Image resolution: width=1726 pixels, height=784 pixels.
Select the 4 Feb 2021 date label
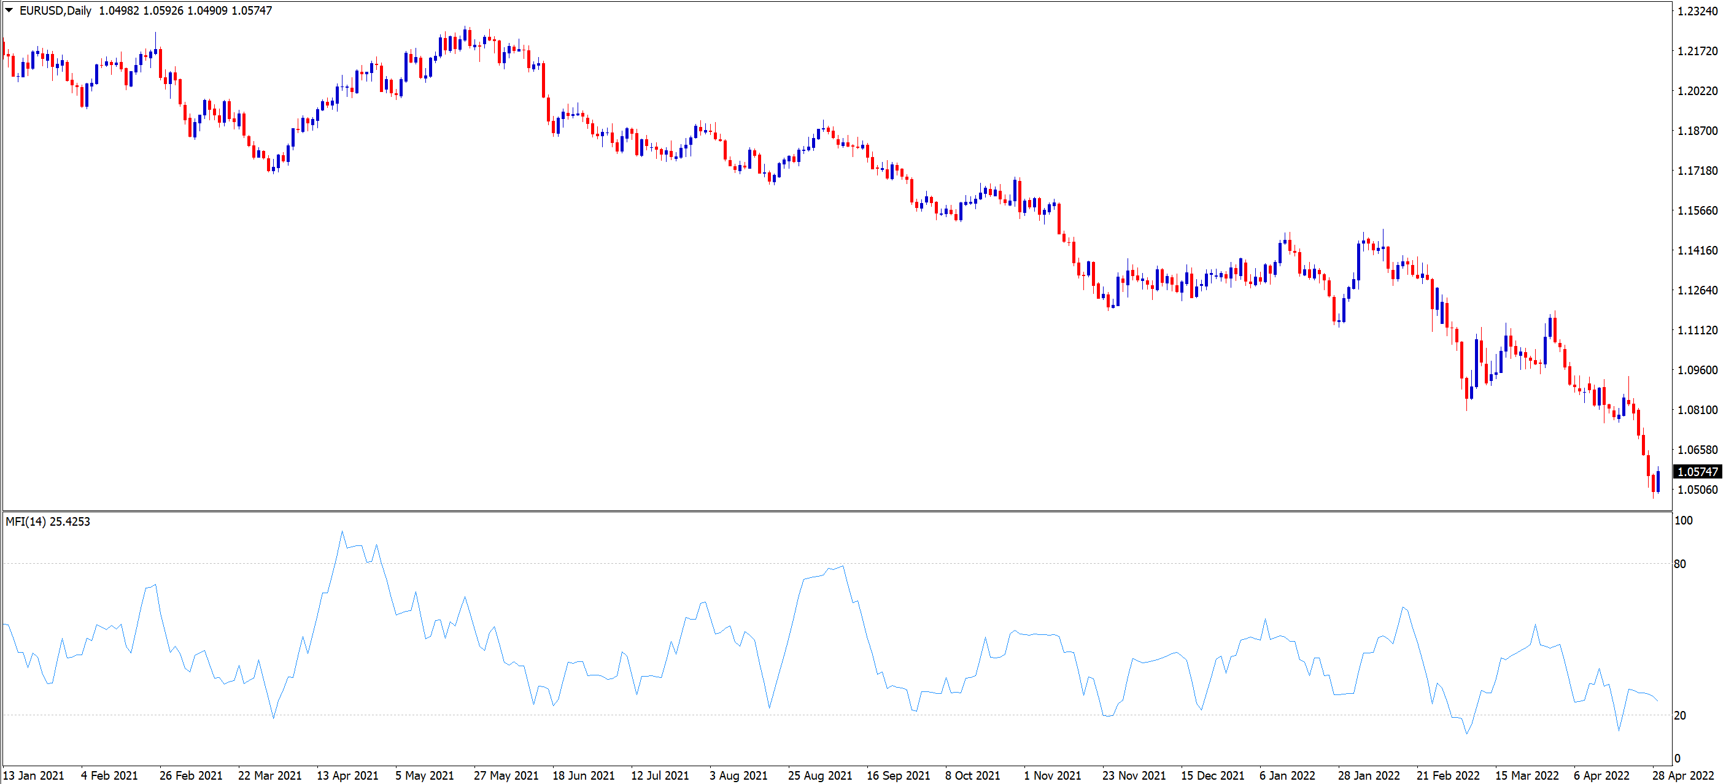[x=109, y=775]
